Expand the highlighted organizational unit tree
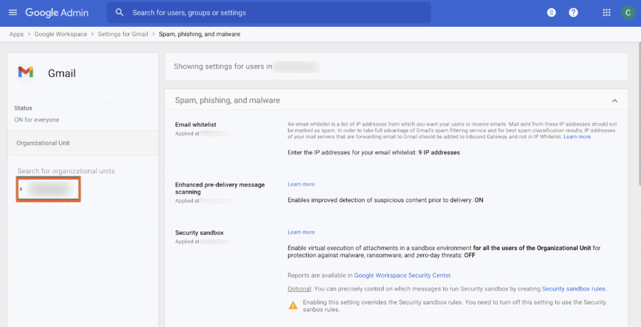This screenshot has height=327, width=641. [x=21, y=189]
